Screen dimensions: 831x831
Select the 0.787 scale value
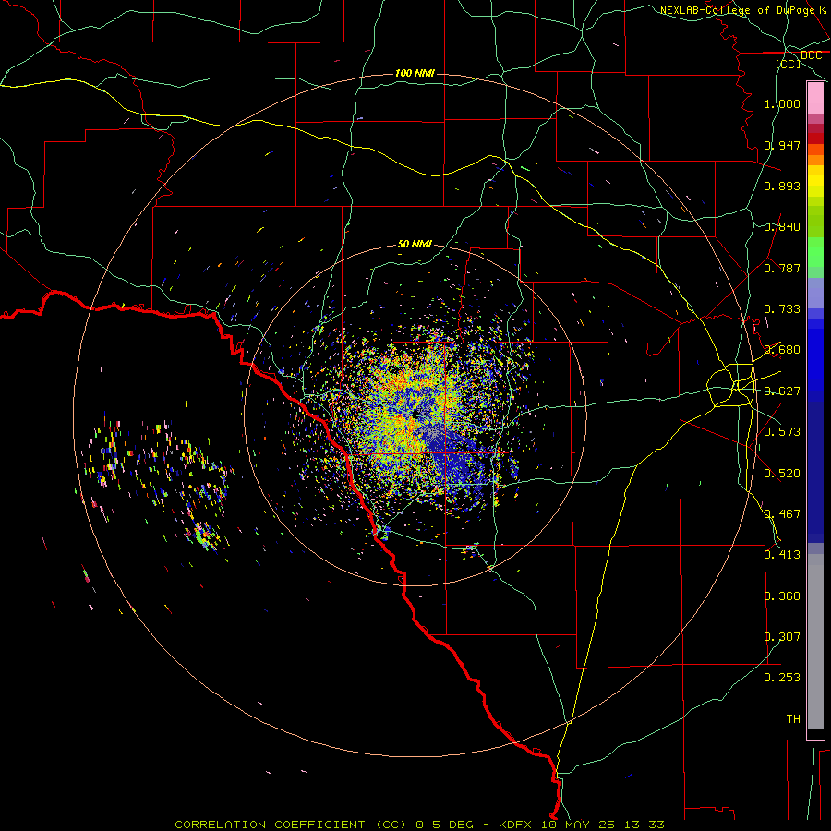click(x=782, y=268)
